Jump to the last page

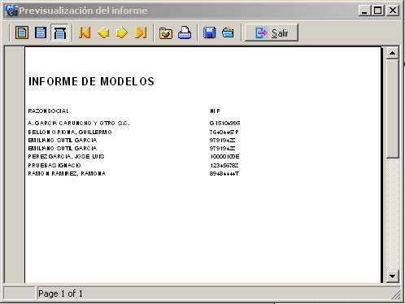[x=141, y=33]
